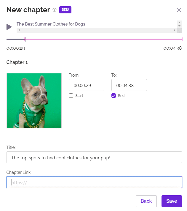The height and width of the screenshot is (211, 187).
Task: Select the chapter end marker on timeline
Action: [x=182, y=39]
